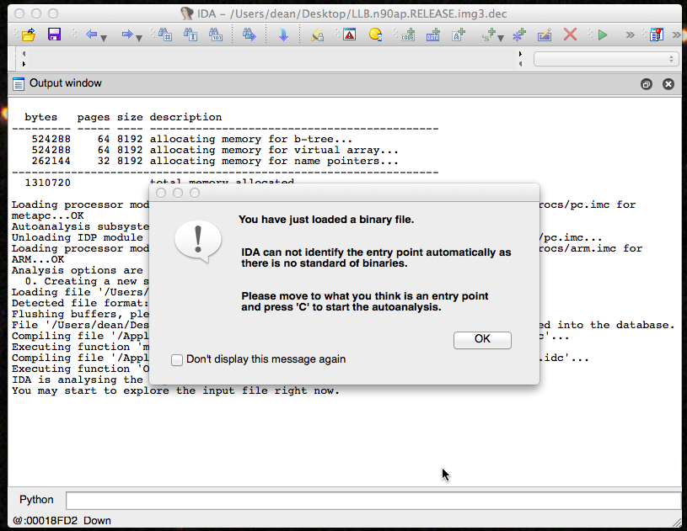Click the Python interpreter label button
Image resolution: width=687 pixels, height=531 pixels.
[x=36, y=500]
